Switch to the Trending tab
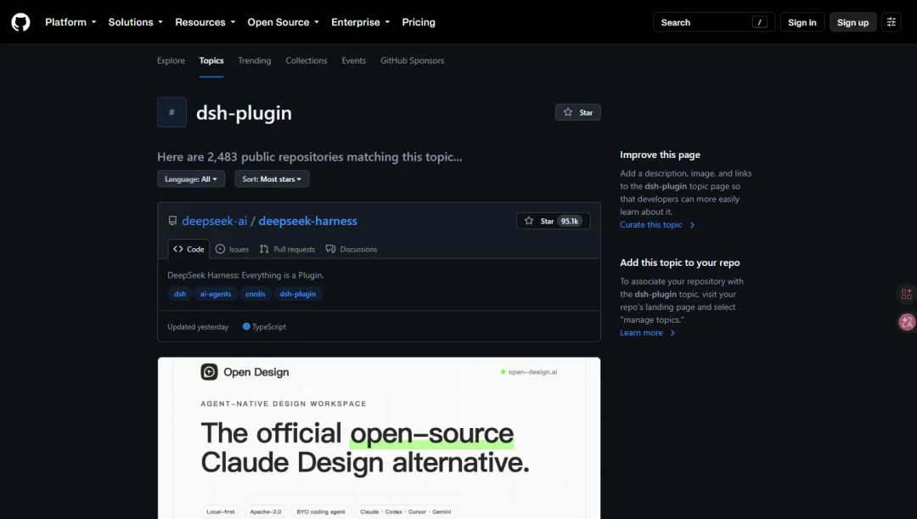This screenshot has width=917, height=519. point(255,60)
